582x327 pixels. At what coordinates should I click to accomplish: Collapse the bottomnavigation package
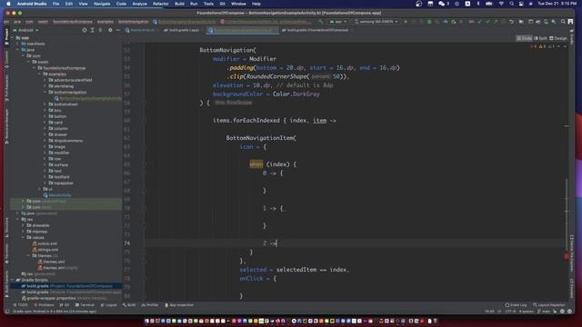tap(45, 92)
